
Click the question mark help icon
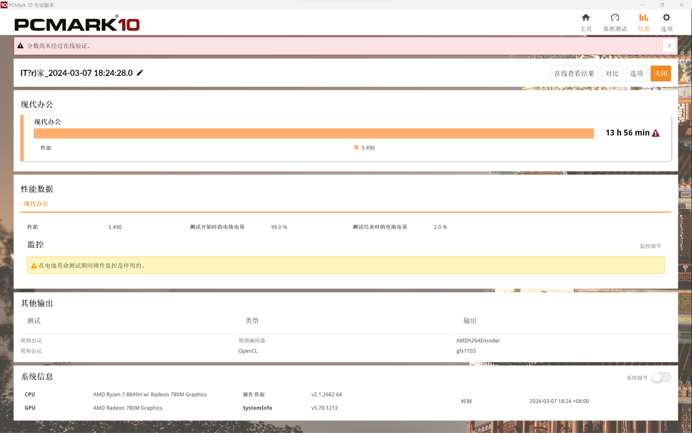pos(669,46)
